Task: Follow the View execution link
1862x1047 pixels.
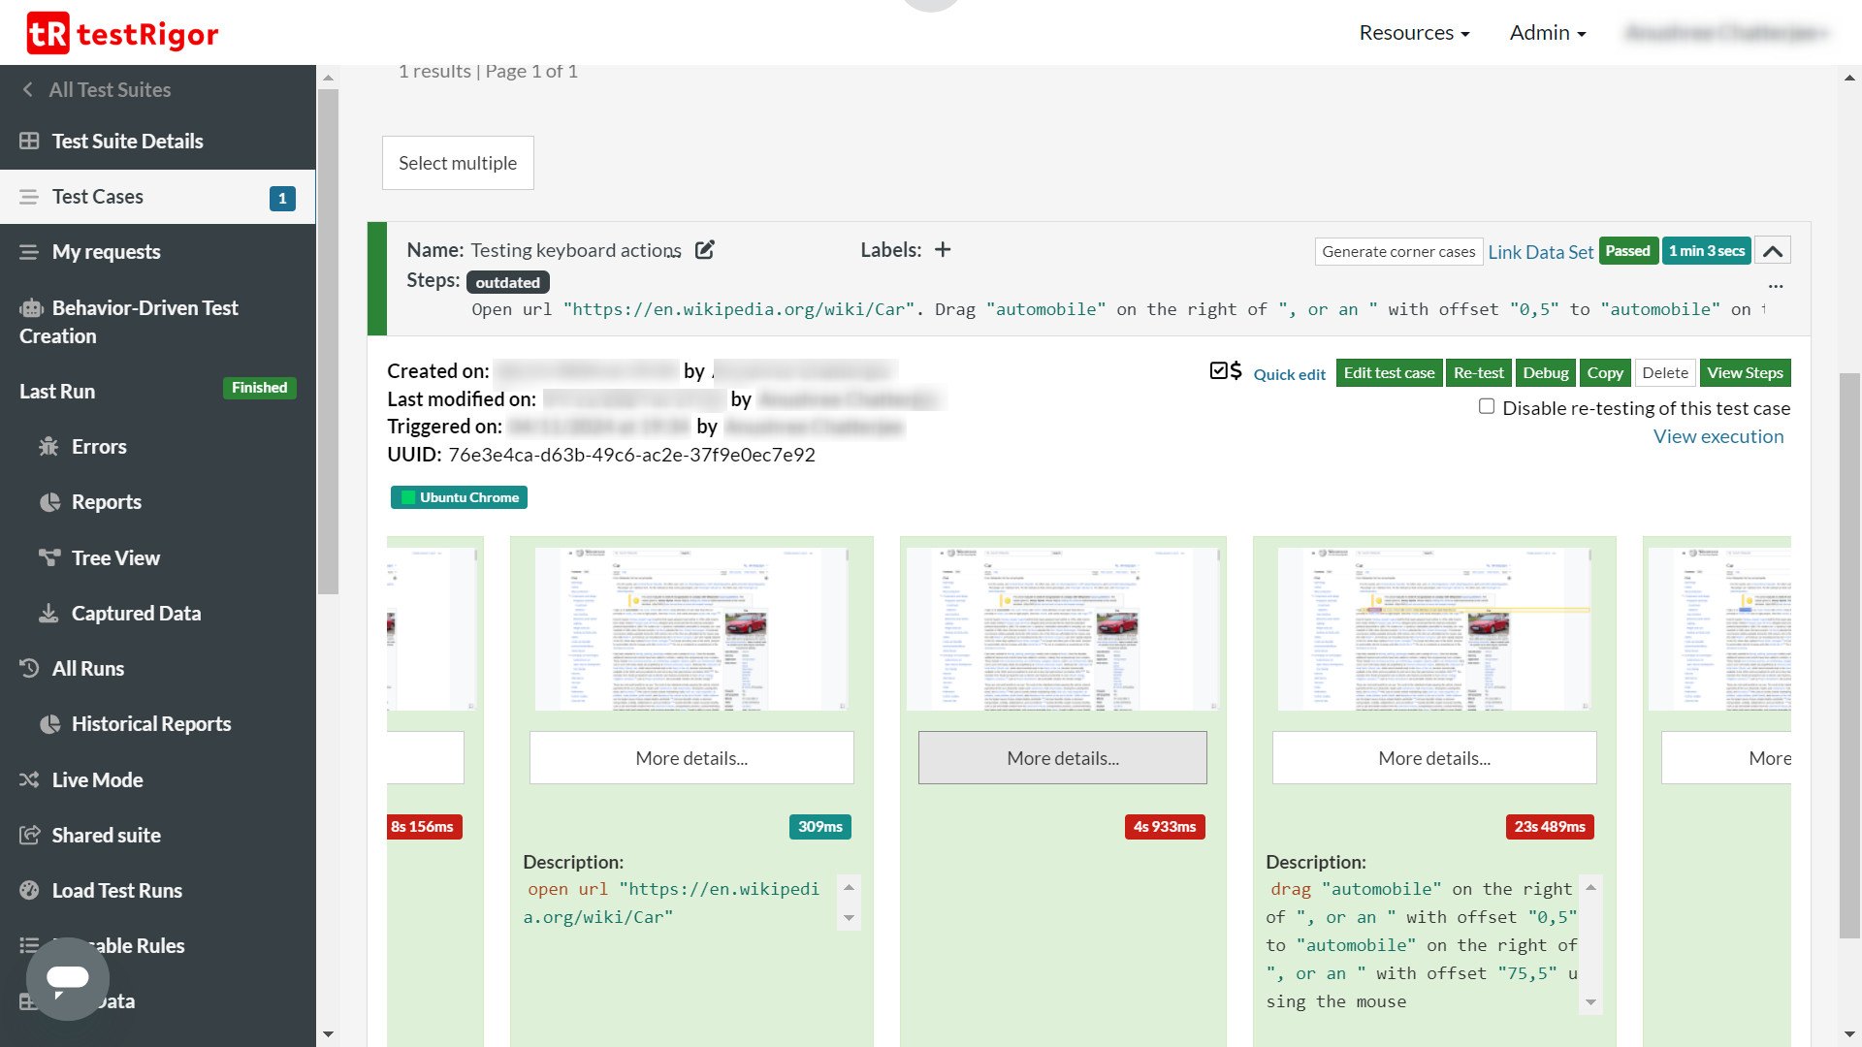Action: (x=1718, y=436)
